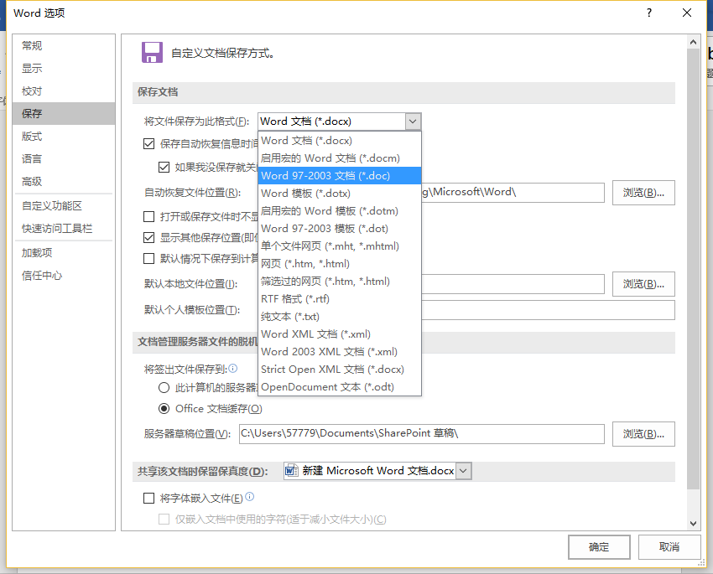Choose Word 模板 (*.dotx) format
713x574 pixels.
339,194
